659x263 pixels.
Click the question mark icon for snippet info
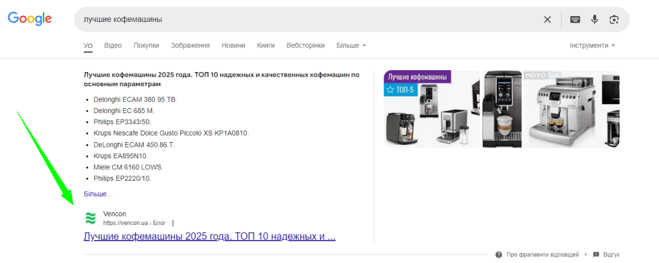[499, 254]
